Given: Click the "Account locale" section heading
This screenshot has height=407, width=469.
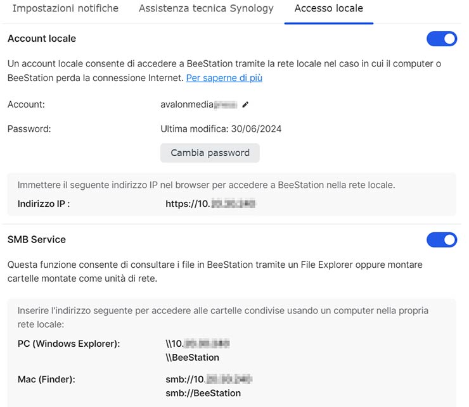Looking at the screenshot, I should 42,39.
